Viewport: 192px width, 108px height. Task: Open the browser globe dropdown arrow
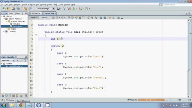61,9
